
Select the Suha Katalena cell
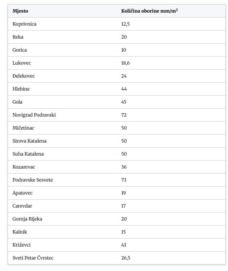coord(28,154)
